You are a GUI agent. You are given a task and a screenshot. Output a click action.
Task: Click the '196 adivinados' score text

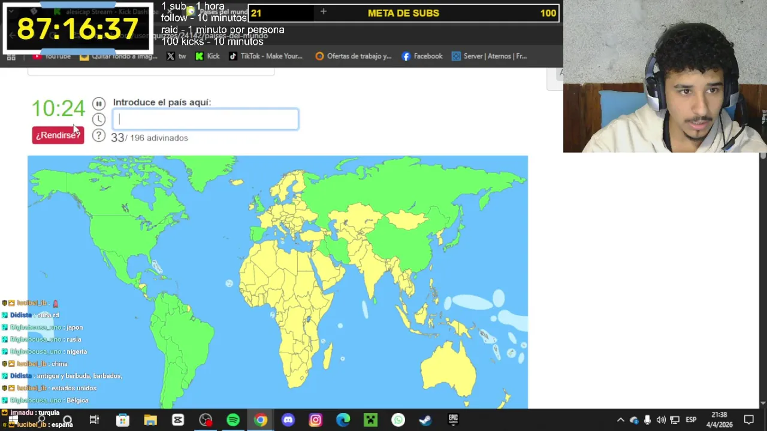[159, 138]
